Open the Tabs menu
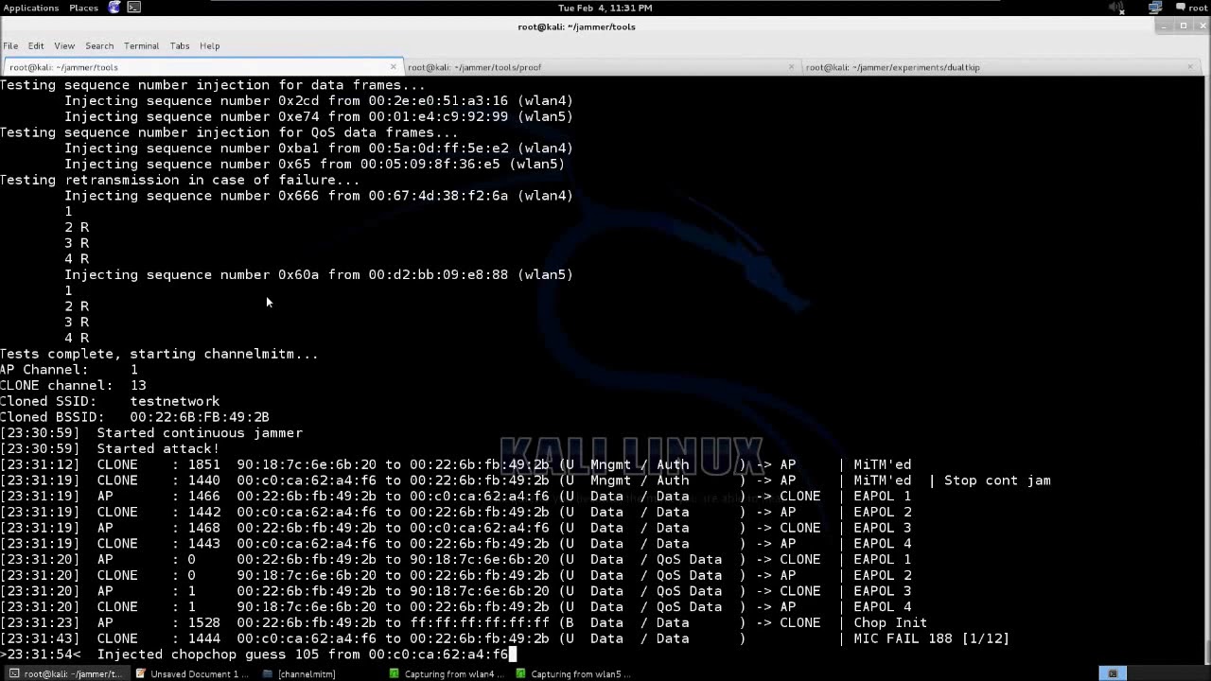The width and height of the screenshot is (1211, 681). pyautogui.click(x=180, y=45)
